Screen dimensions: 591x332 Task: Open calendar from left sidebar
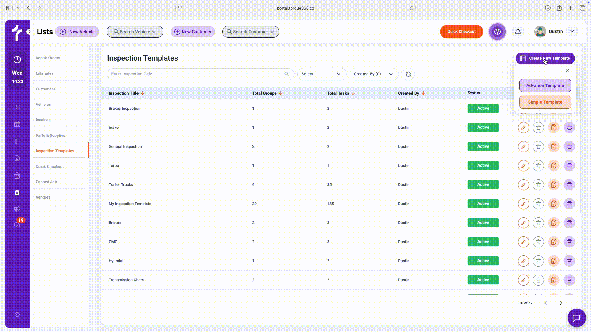tap(17, 124)
